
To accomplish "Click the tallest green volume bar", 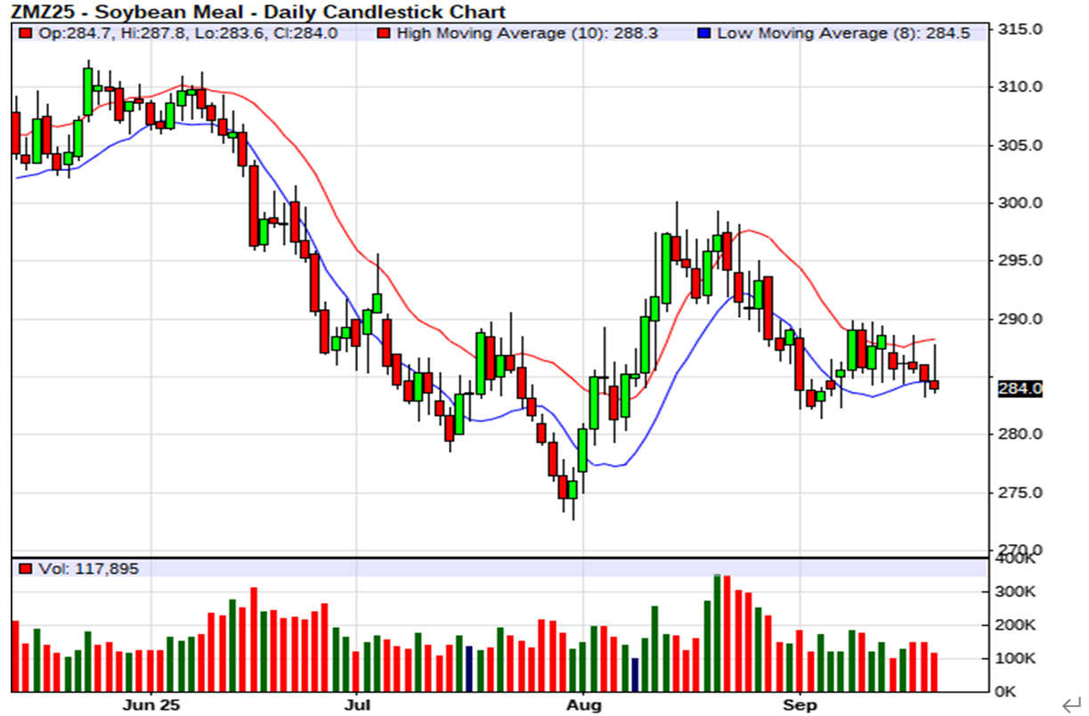I will [x=718, y=633].
